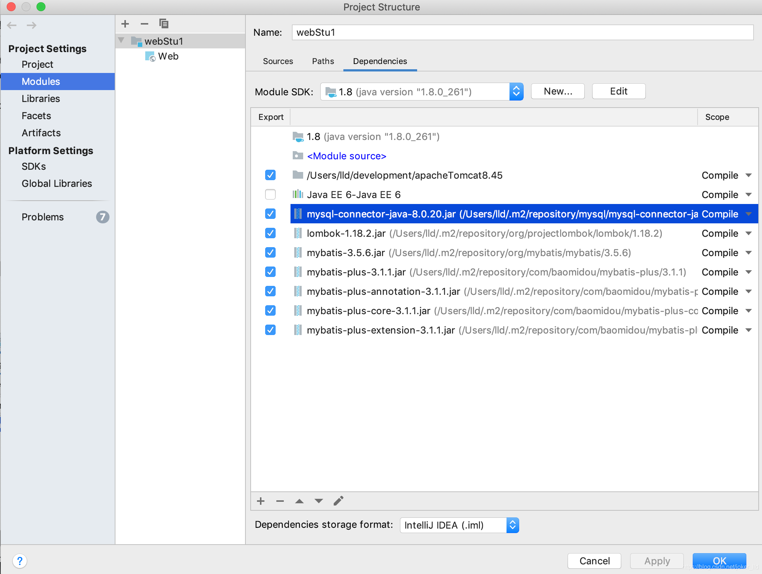762x574 pixels.
Task: Click the add module plus icon
Action: pos(125,23)
